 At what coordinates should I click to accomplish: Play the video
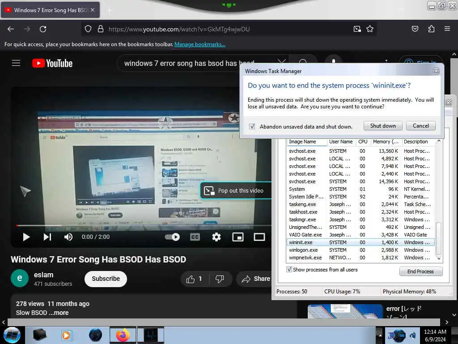(x=26, y=237)
